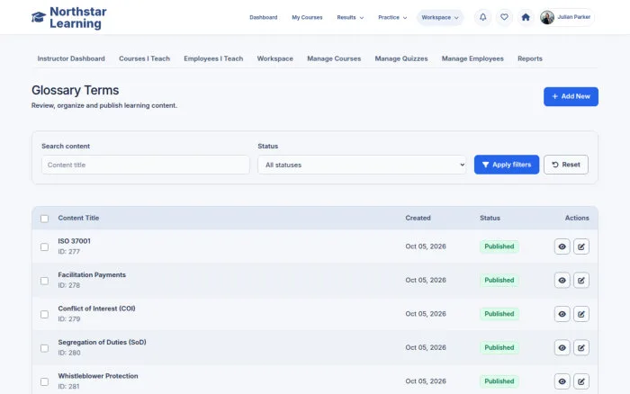Click Published badge in Whistleblower Protection row
Viewport: 630px width, 394px height.
click(499, 381)
